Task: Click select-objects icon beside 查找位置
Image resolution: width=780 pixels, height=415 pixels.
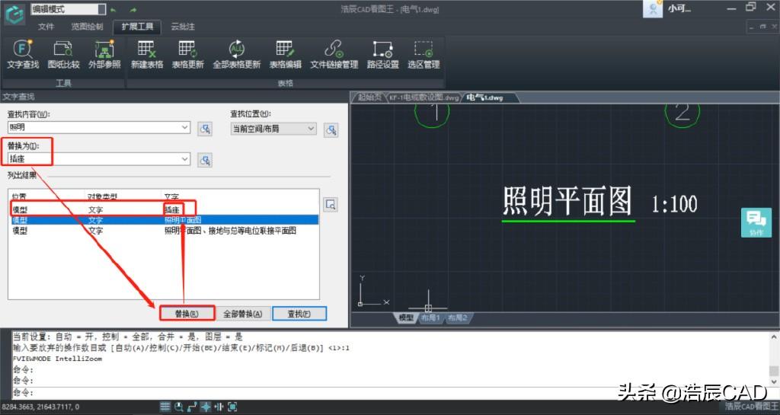Action: [x=331, y=130]
